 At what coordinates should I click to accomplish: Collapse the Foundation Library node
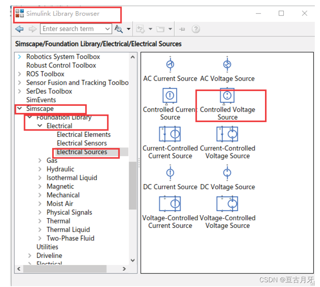point(30,117)
